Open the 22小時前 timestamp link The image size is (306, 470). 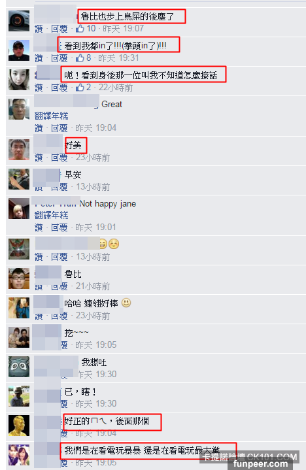point(116,88)
